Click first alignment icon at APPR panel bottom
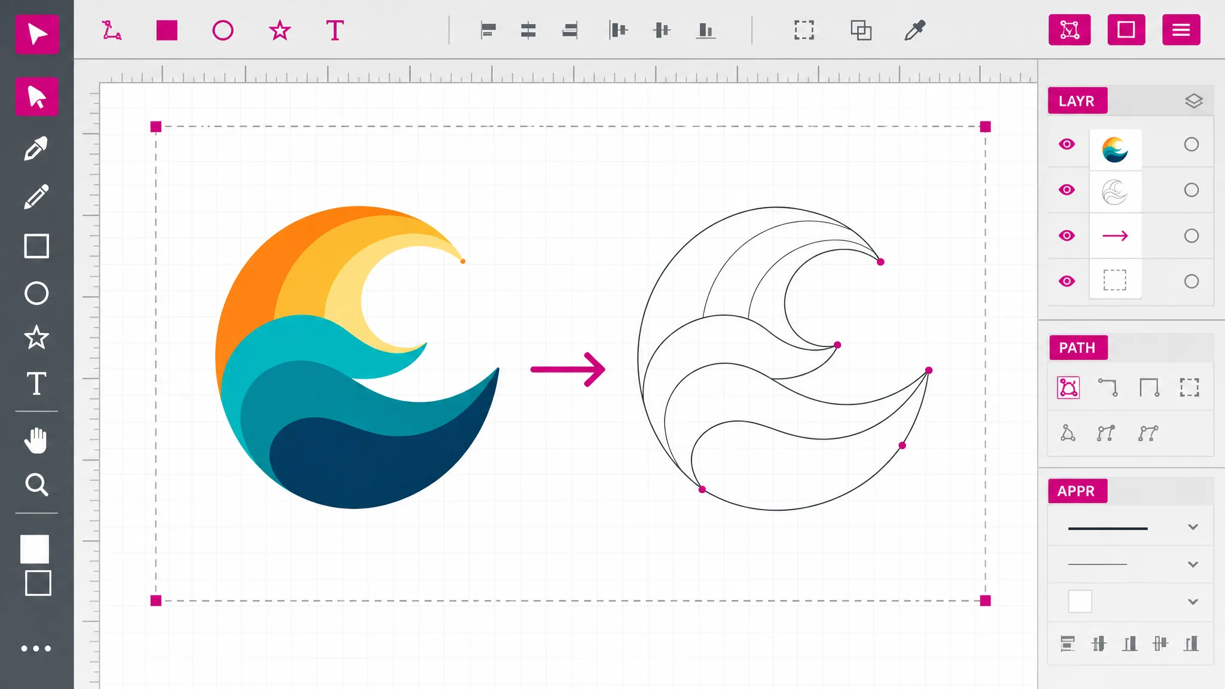The image size is (1225, 689). tap(1068, 644)
